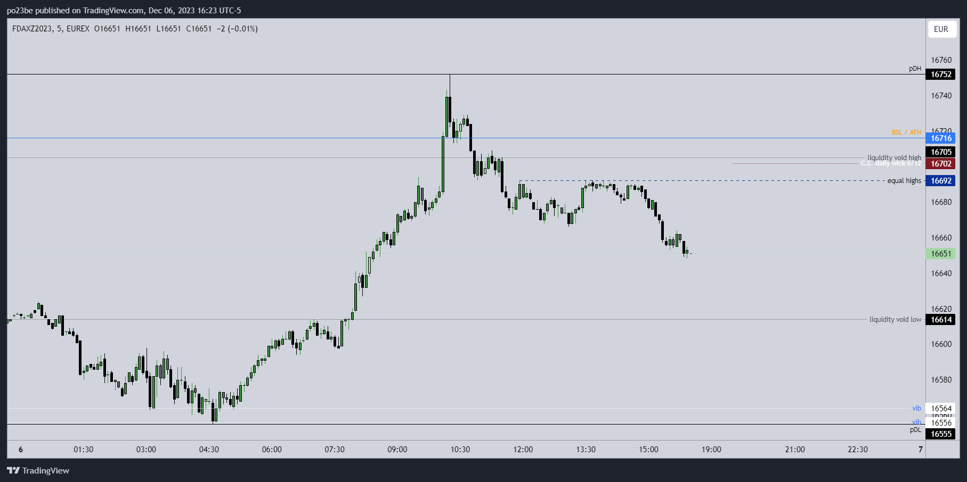The width and height of the screenshot is (967, 482).
Task: Click the 10:30 time axis label
Action: [460, 450]
